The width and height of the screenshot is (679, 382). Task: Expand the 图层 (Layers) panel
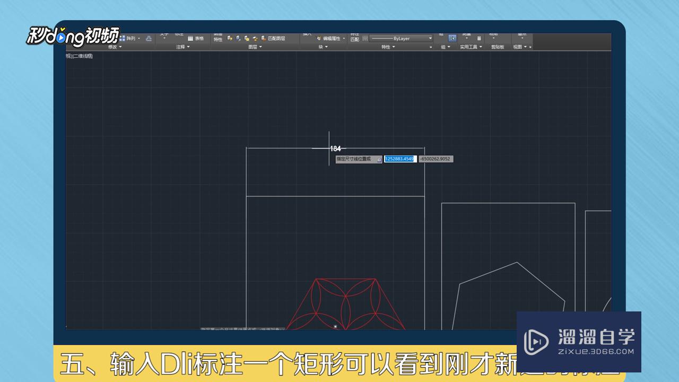[256, 47]
